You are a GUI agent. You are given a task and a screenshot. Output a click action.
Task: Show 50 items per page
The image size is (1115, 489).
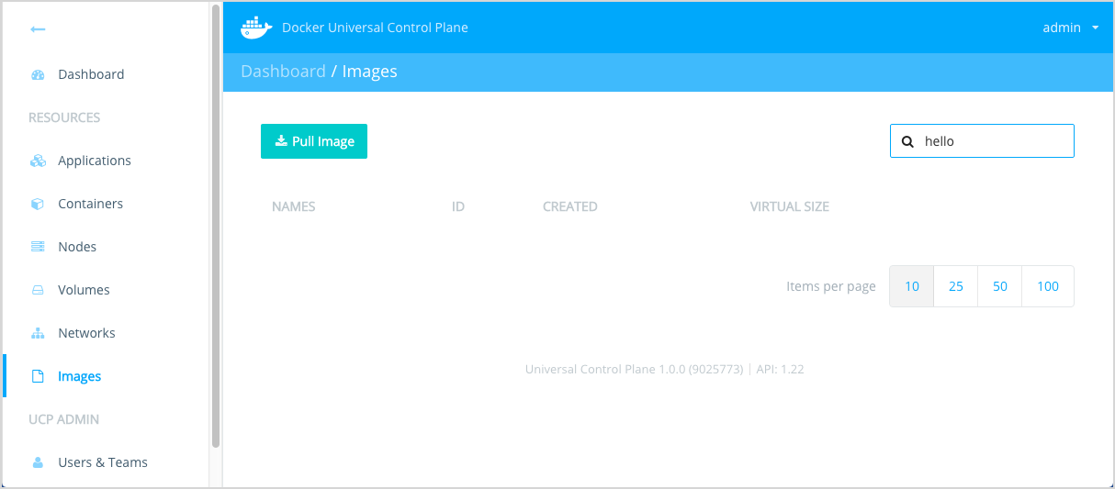tap(1000, 286)
